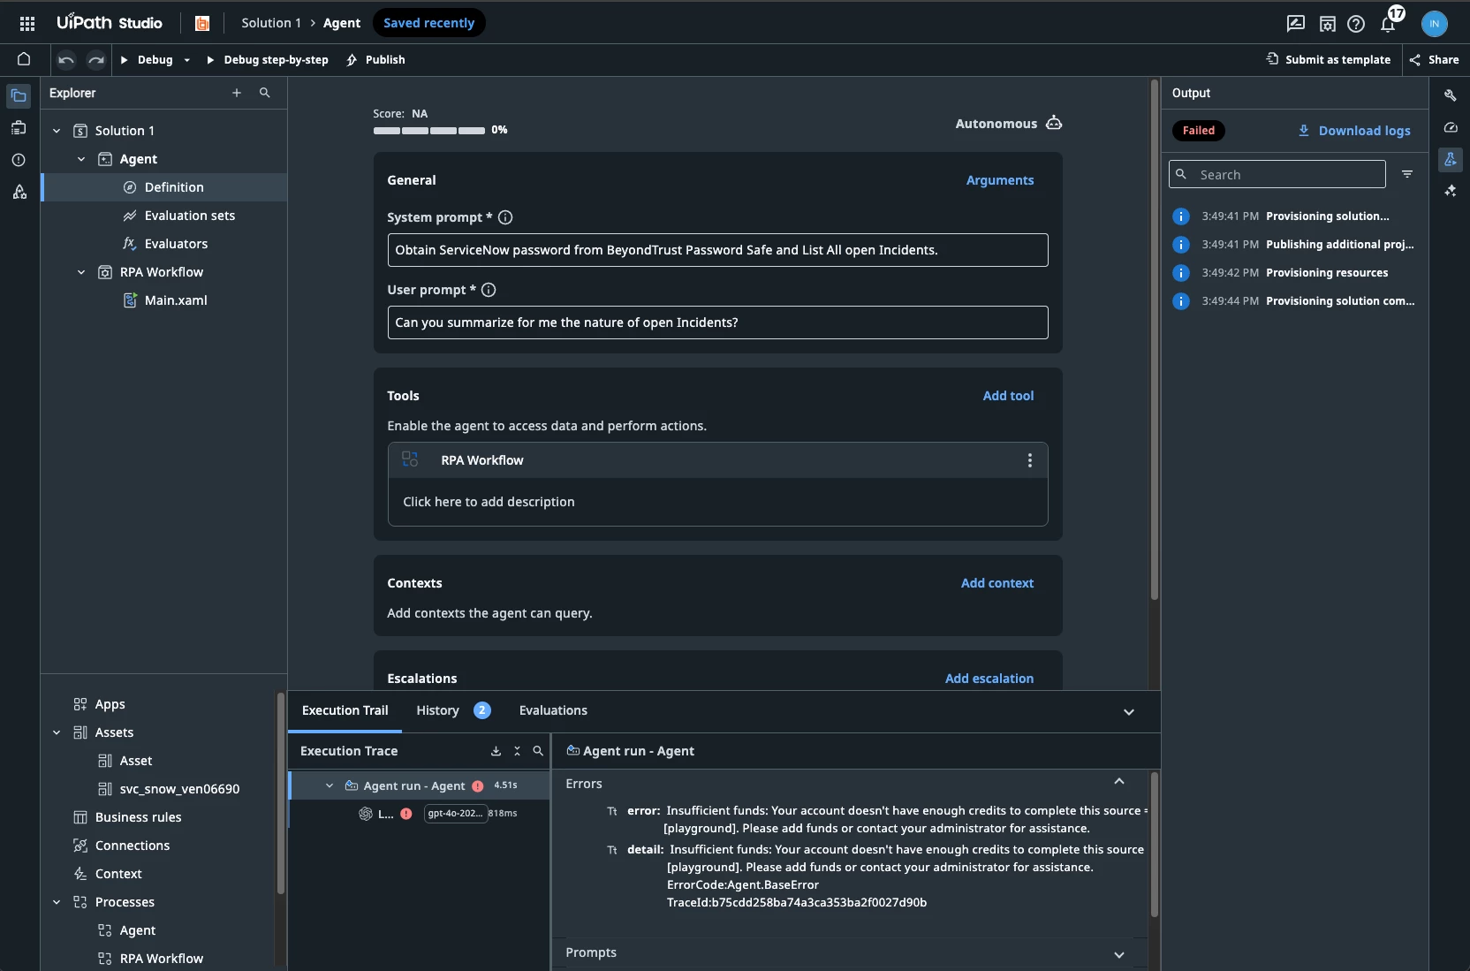This screenshot has width=1470, height=971.
Task: Click the Add escalation link
Action: point(989,679)
